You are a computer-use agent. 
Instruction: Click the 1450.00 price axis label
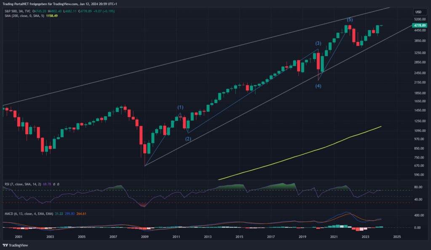coord(420,111)
